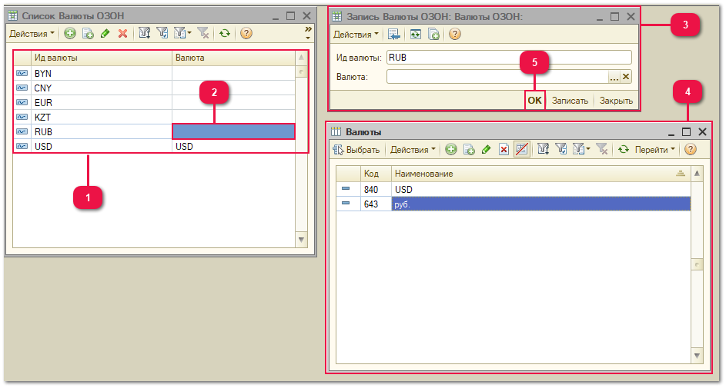Open filter history dropdown in Список Валюты ОЗОН
The height and width of the screenshot is (388, 726).
point(182,33)
